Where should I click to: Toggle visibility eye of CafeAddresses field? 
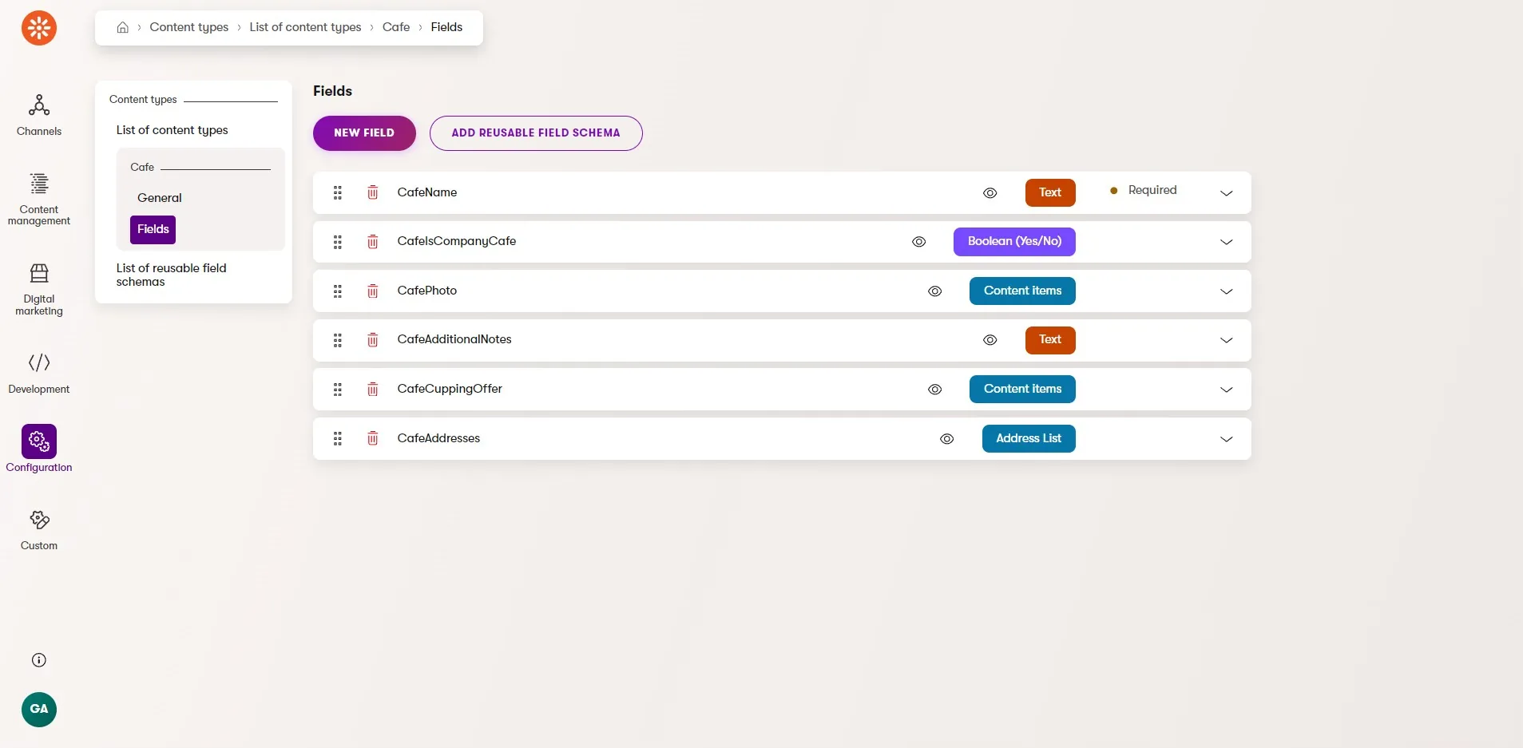(x=947, y=438)
